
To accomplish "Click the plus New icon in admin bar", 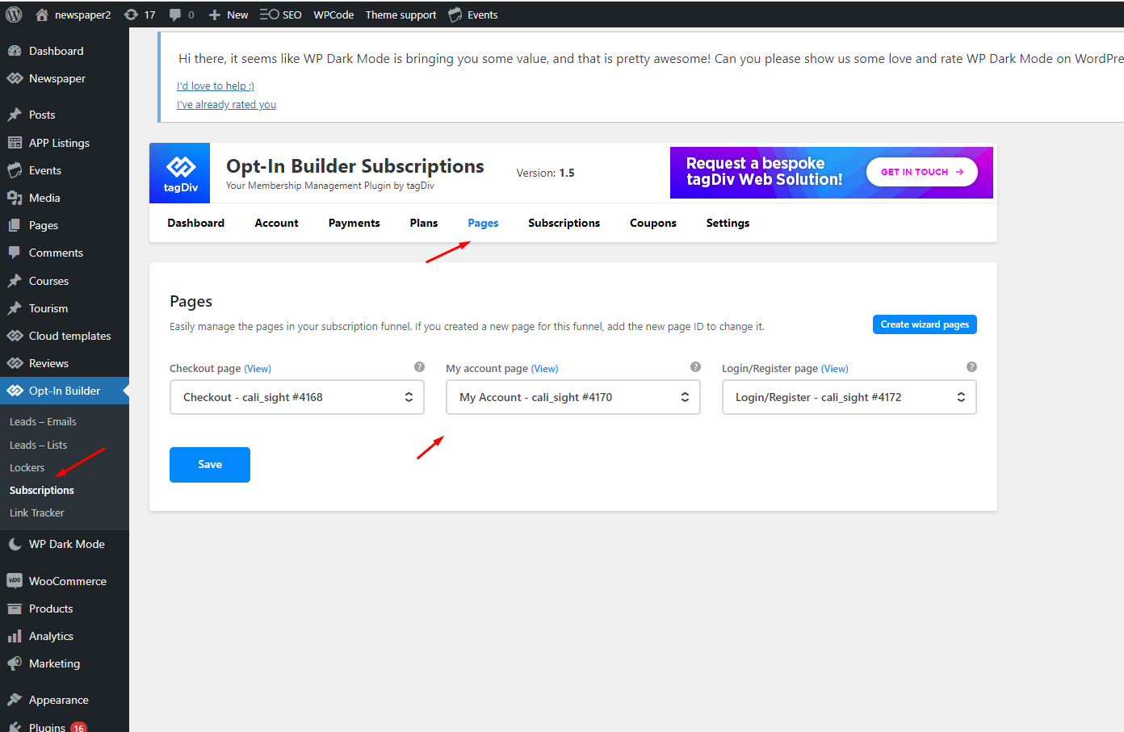I will click(x=215, y=15).
